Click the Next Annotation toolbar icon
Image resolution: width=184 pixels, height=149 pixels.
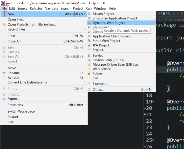click(174, 14)
